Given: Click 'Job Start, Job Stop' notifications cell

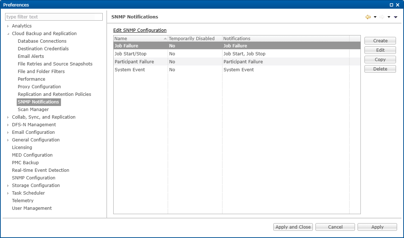Looking at the screenshot, I should pos(286,54).
